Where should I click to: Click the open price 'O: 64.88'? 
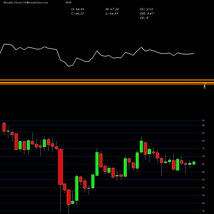pyautogui.click(x=77, y=9)
